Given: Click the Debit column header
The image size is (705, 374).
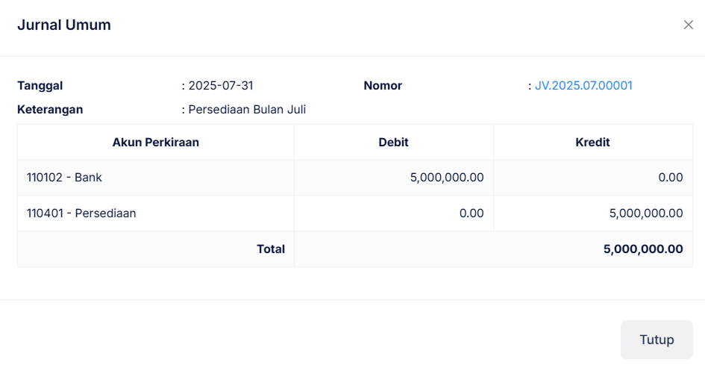Looking at the screenshot, I should point(394,142).
